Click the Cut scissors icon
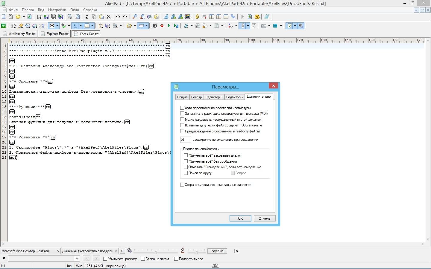The width and height of the screenshot is (431, 269). (87, 17)
